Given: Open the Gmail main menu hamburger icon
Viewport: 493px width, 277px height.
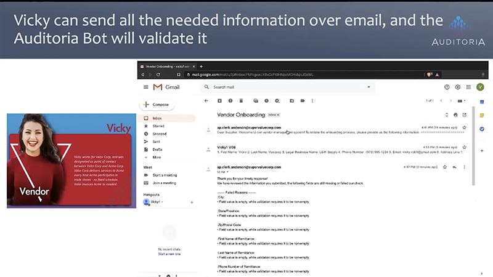Looking at the screenshot, I should click(146, 87).
